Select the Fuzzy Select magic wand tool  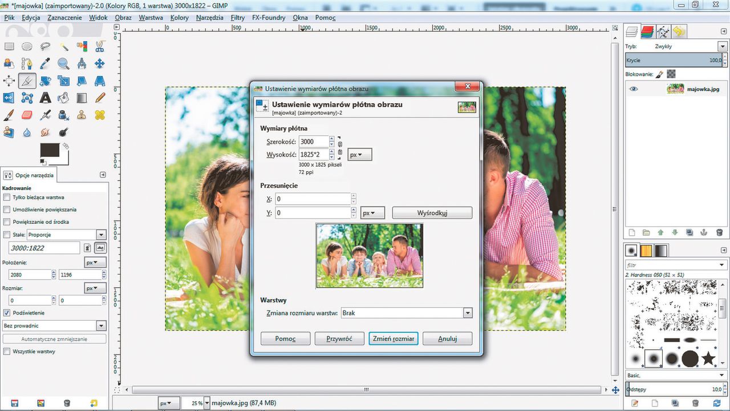click(64, 47)
